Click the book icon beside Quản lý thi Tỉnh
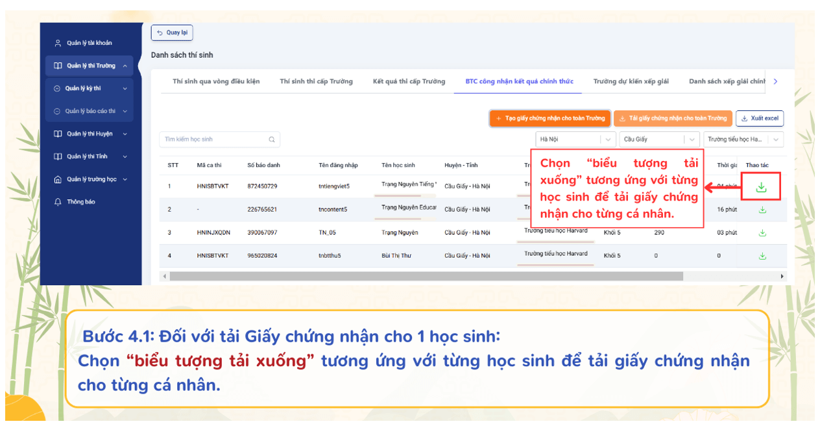The height and width of the screenshot is (426, 820). click(x=58, y=157)
